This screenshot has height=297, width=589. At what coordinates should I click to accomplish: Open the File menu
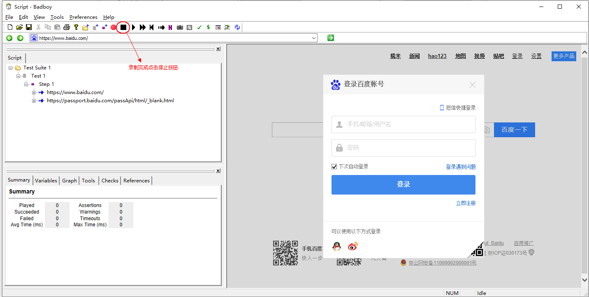tap(9, 17)
